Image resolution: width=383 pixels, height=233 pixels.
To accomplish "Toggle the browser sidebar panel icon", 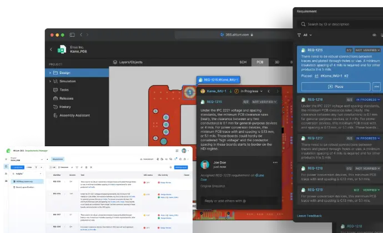I will click(72, 34).
